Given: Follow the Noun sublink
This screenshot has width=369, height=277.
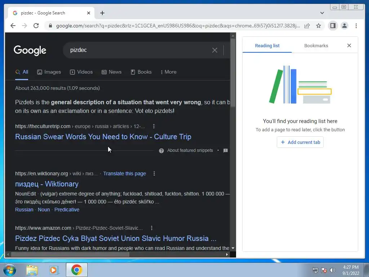Looking at the screenshot, I should click(x=44, y=210).
